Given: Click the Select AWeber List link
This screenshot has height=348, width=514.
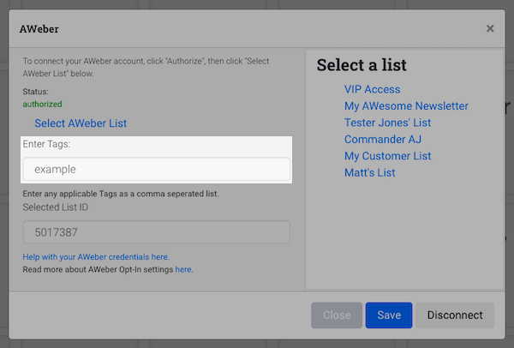Looking at the screenshot, I should click(81, 123).
